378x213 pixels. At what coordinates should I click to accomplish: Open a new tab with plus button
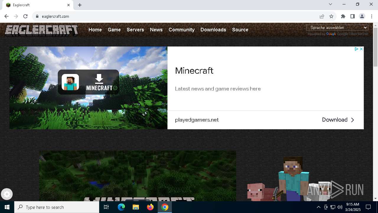[x=80, y=5]
